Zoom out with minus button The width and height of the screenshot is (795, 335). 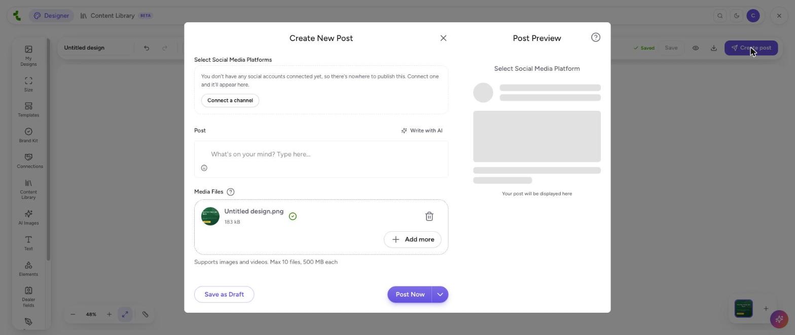coord(73,314)
